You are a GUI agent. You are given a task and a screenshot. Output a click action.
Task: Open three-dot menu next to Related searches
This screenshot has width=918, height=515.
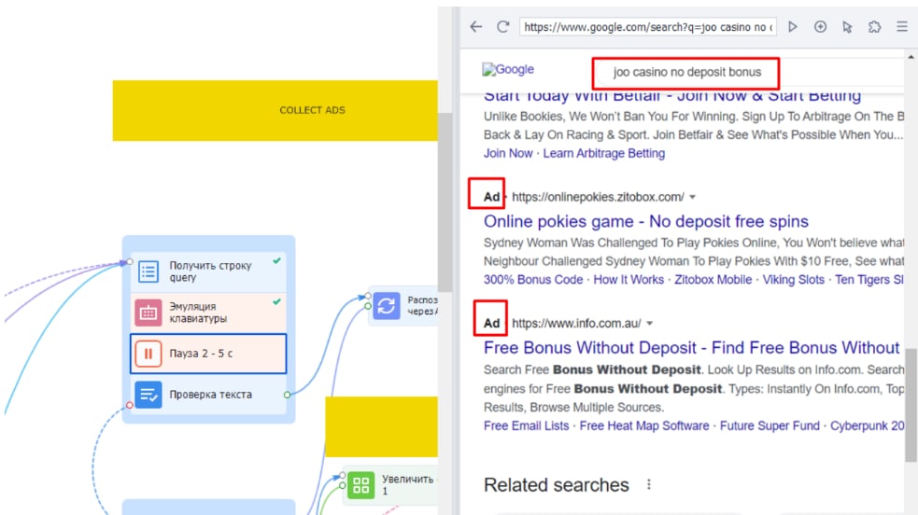coord(649,485)
